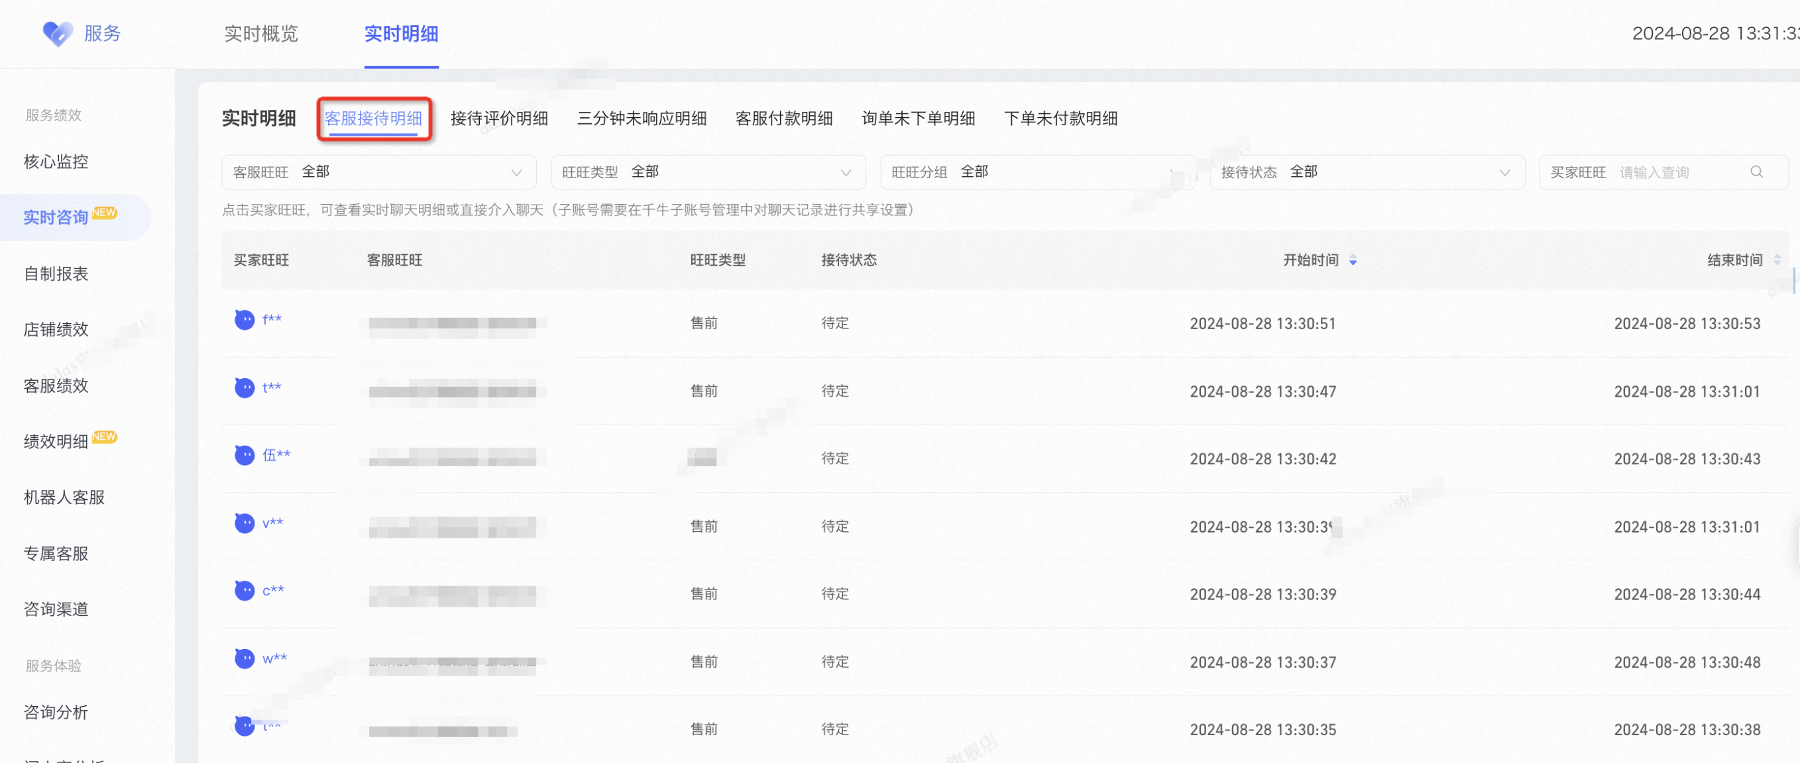Image resolution: width=1800 pixels, height=763 pixels.
Task: Open the 旺旺分组 filter dropdown
Action: [1038, 172]
